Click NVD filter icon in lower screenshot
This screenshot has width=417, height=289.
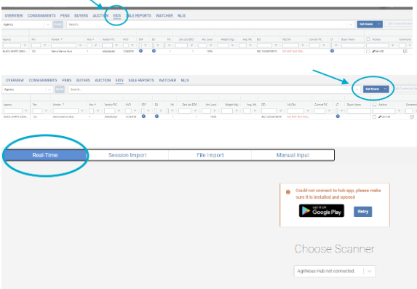(x=135, y=111)
